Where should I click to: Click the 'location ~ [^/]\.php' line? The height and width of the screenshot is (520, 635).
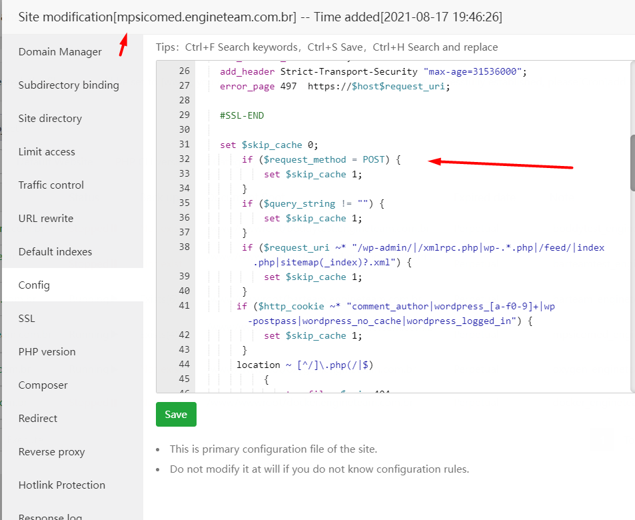coord(305,365)
